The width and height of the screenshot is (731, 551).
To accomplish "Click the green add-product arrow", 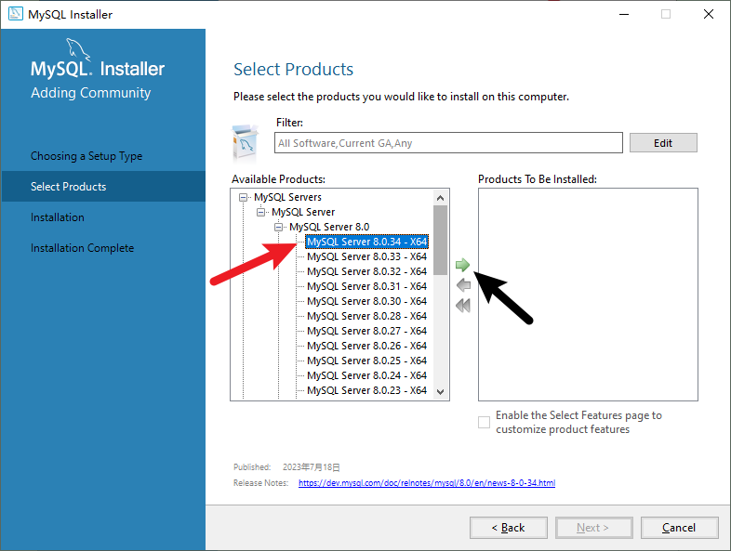I will click(462, 265).
